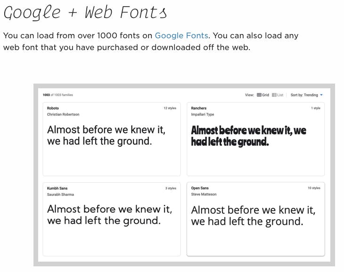The height and width of the screenshot is (272, 344).
Task: Click the 1003 of 1003 families count
Action: point(58,95)
